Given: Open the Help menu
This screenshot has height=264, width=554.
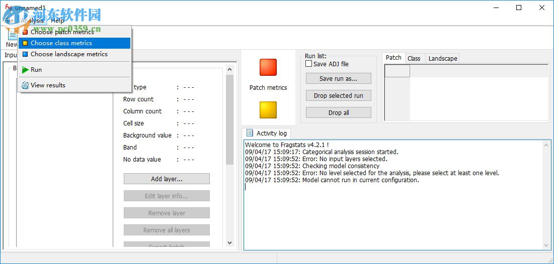Looking at the screenshot, I should pos(57,21).
